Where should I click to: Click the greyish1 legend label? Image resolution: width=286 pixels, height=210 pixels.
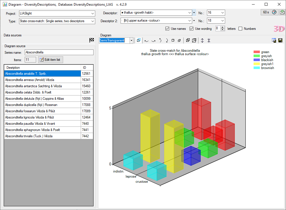[x=267, y=64]
